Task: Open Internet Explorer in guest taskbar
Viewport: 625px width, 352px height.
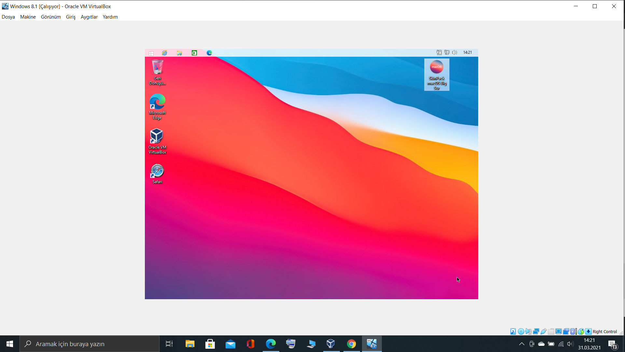Action: (x=164, y=53)
